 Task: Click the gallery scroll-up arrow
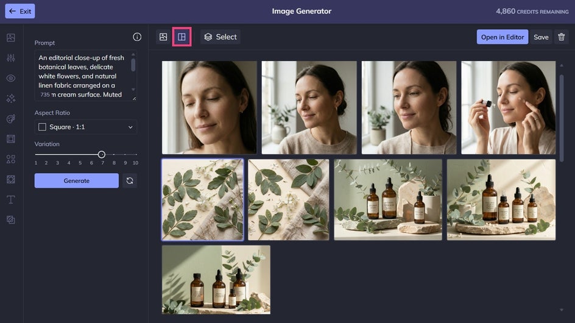[x=562, y=65]
